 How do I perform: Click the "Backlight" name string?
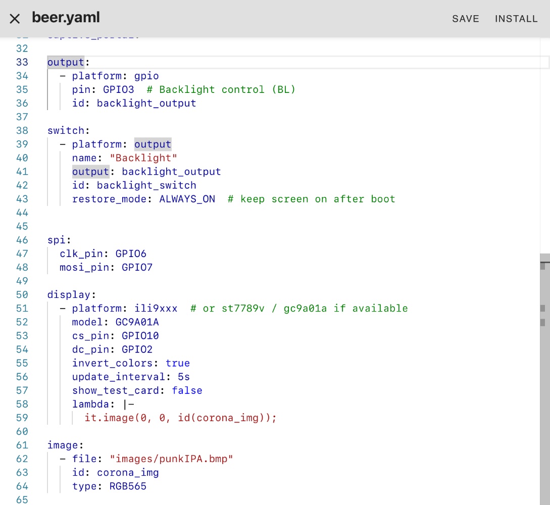[143, 158]
